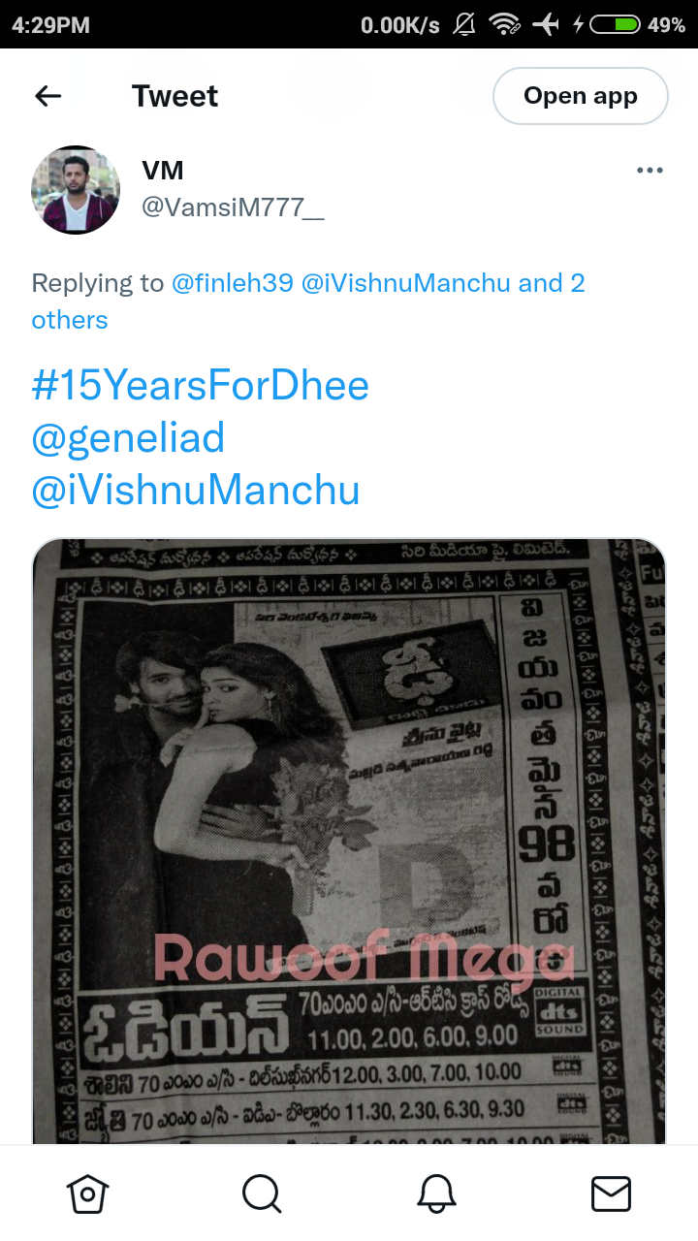Open the Notifications bell tab
Screen dimensions: 698x1241
pyautogui.click(x=436, y=1193)
